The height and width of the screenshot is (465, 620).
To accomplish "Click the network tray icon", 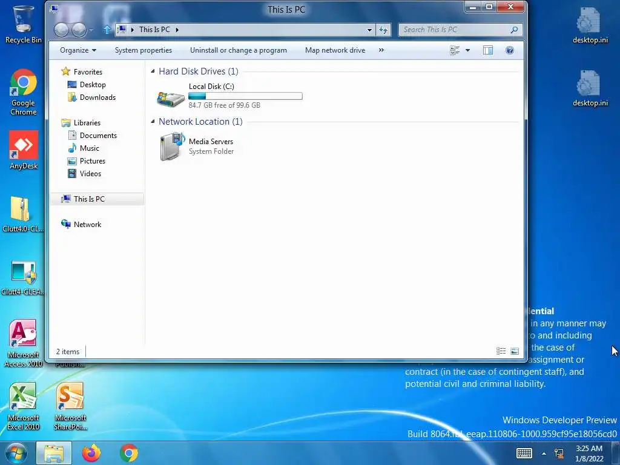I will click(559, 453).
